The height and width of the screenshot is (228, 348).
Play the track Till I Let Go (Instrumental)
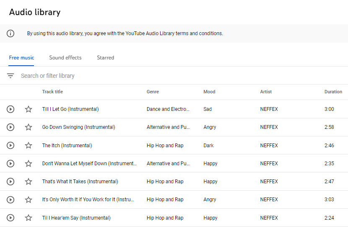click(10, 109)
